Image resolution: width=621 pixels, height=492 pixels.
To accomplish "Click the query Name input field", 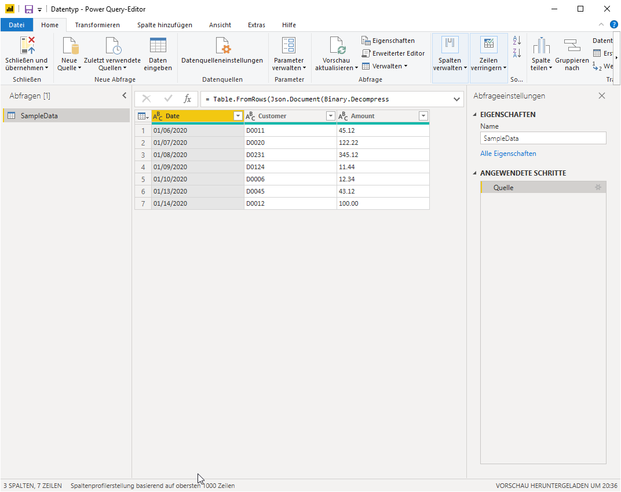I will pos(543,139).
